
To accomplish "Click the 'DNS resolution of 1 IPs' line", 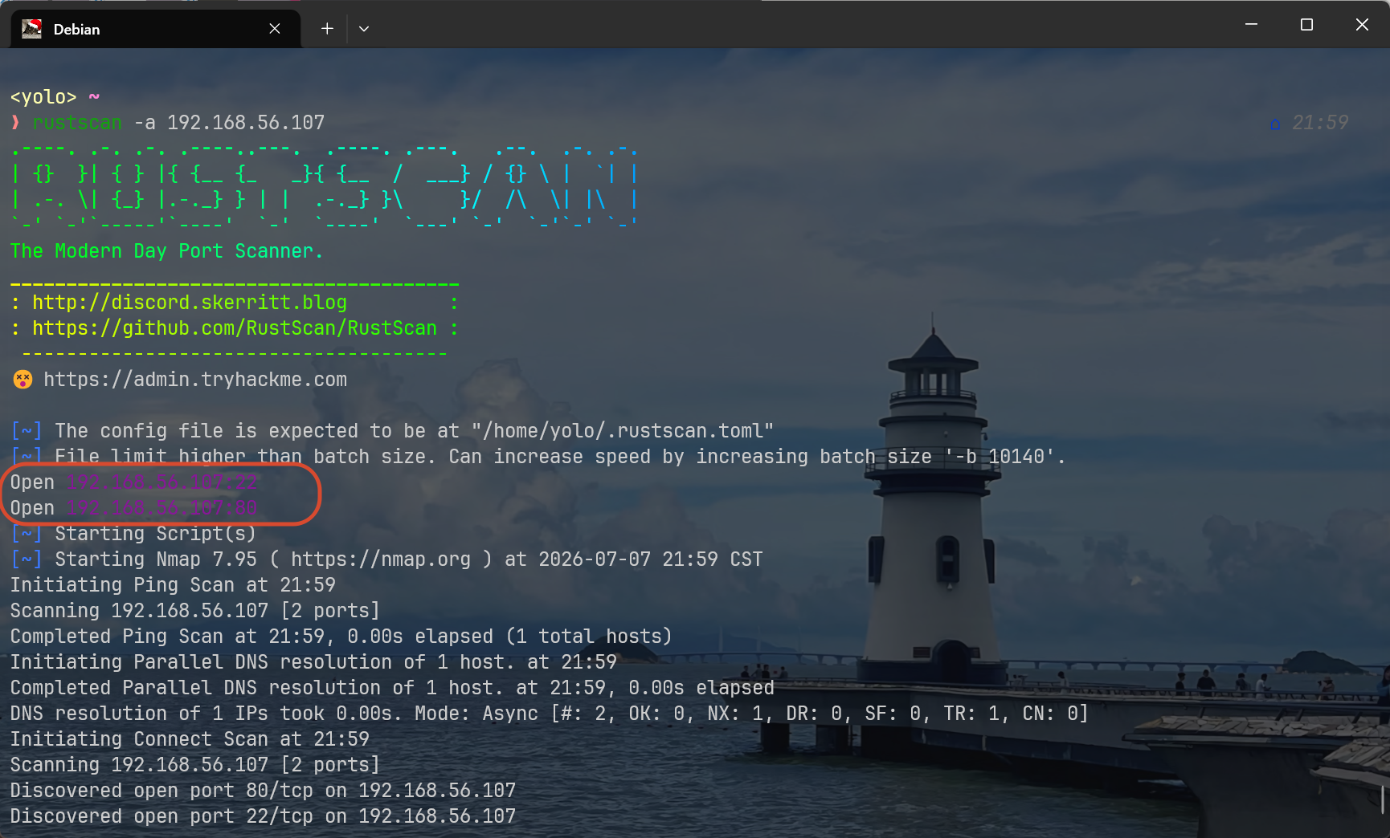I will click(x=550, y=714).
